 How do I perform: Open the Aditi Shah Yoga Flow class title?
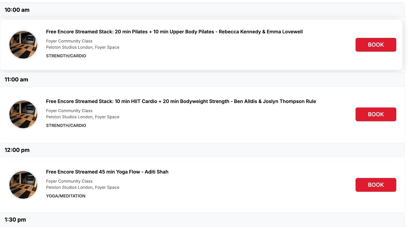coord(107,172)
